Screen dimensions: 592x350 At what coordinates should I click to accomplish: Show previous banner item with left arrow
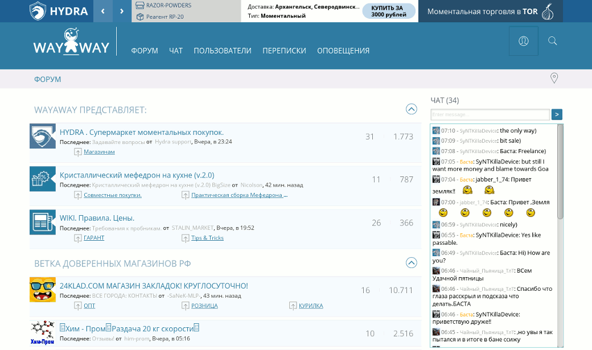[x=103, y=11]
